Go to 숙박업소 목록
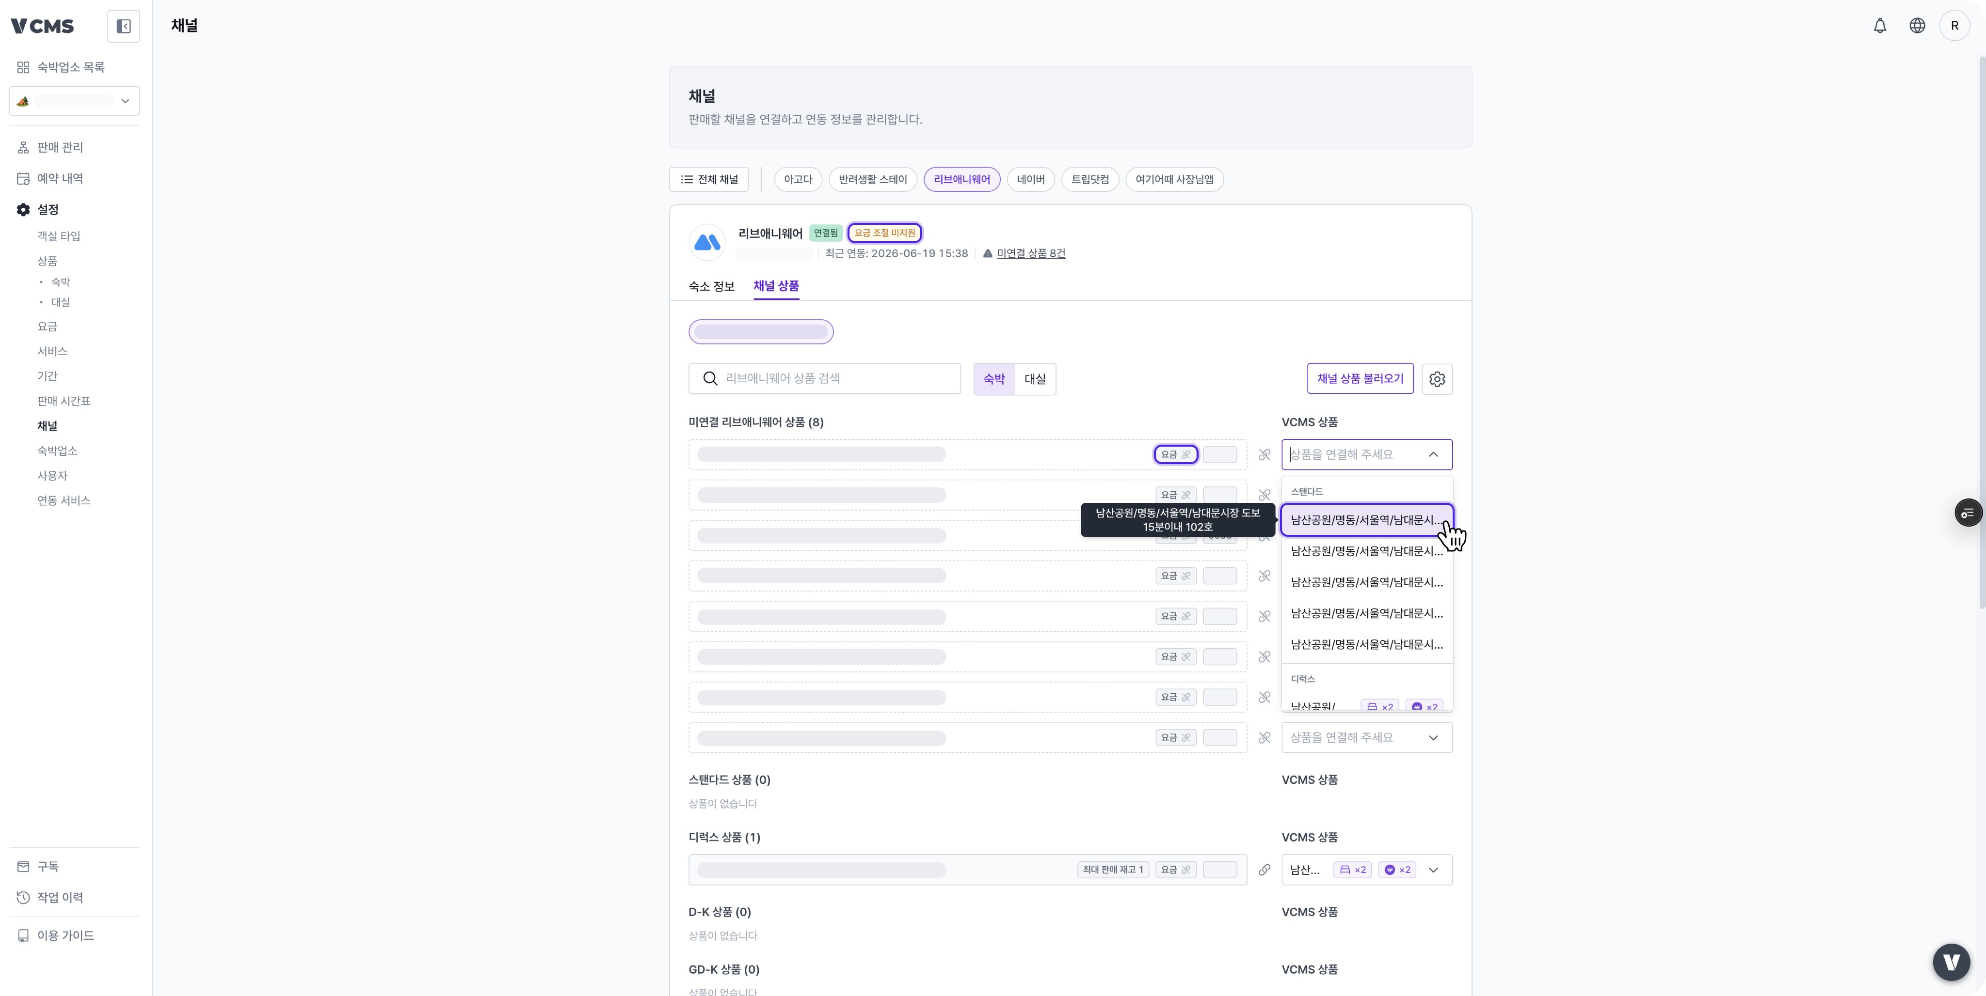 pos(71,68)
